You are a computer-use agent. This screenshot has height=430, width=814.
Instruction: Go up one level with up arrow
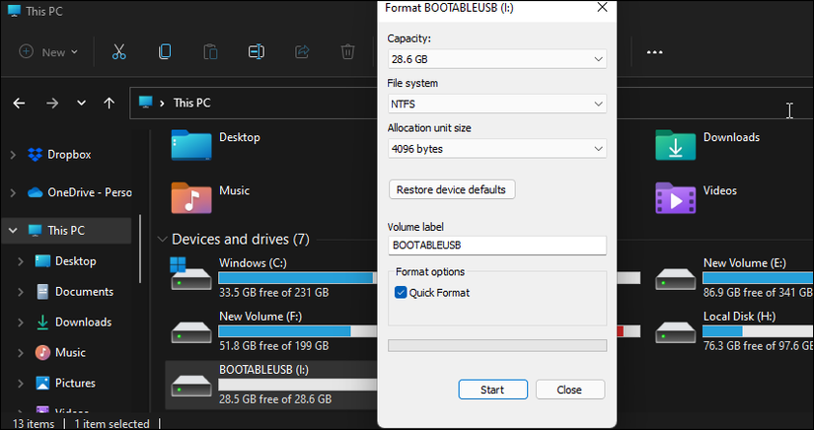pos(109,104)
